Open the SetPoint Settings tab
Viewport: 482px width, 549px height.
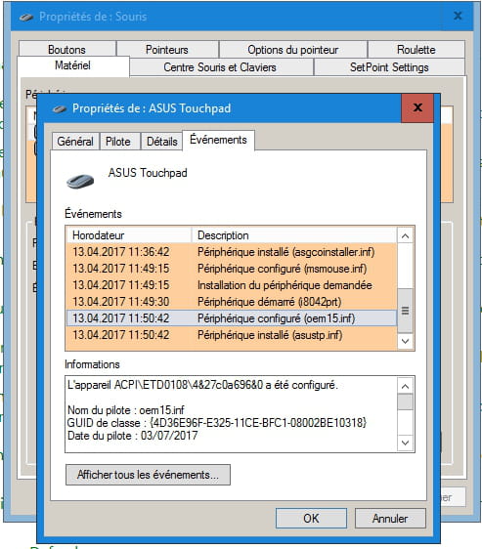[x=389, y=66]
